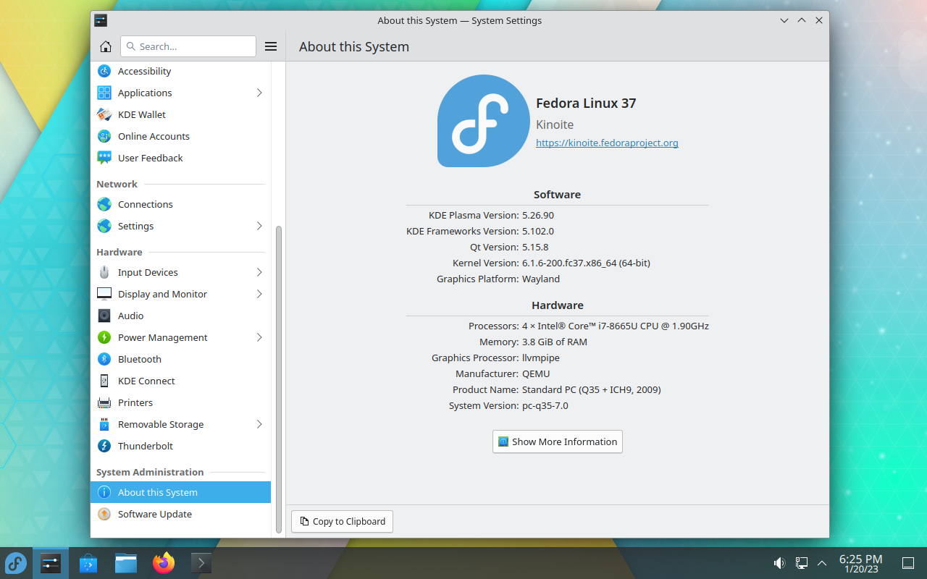Show hidden system tray icons arrow

point(822,563)
